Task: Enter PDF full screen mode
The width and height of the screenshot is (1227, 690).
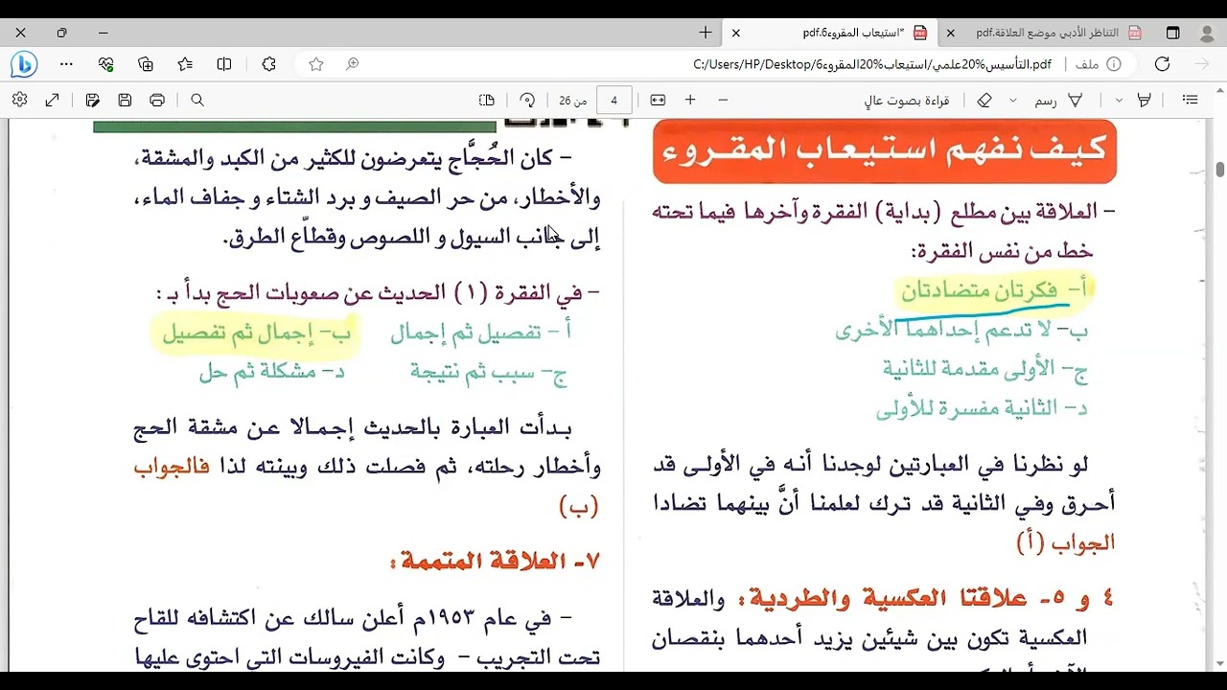Action: tap(53, 100)
